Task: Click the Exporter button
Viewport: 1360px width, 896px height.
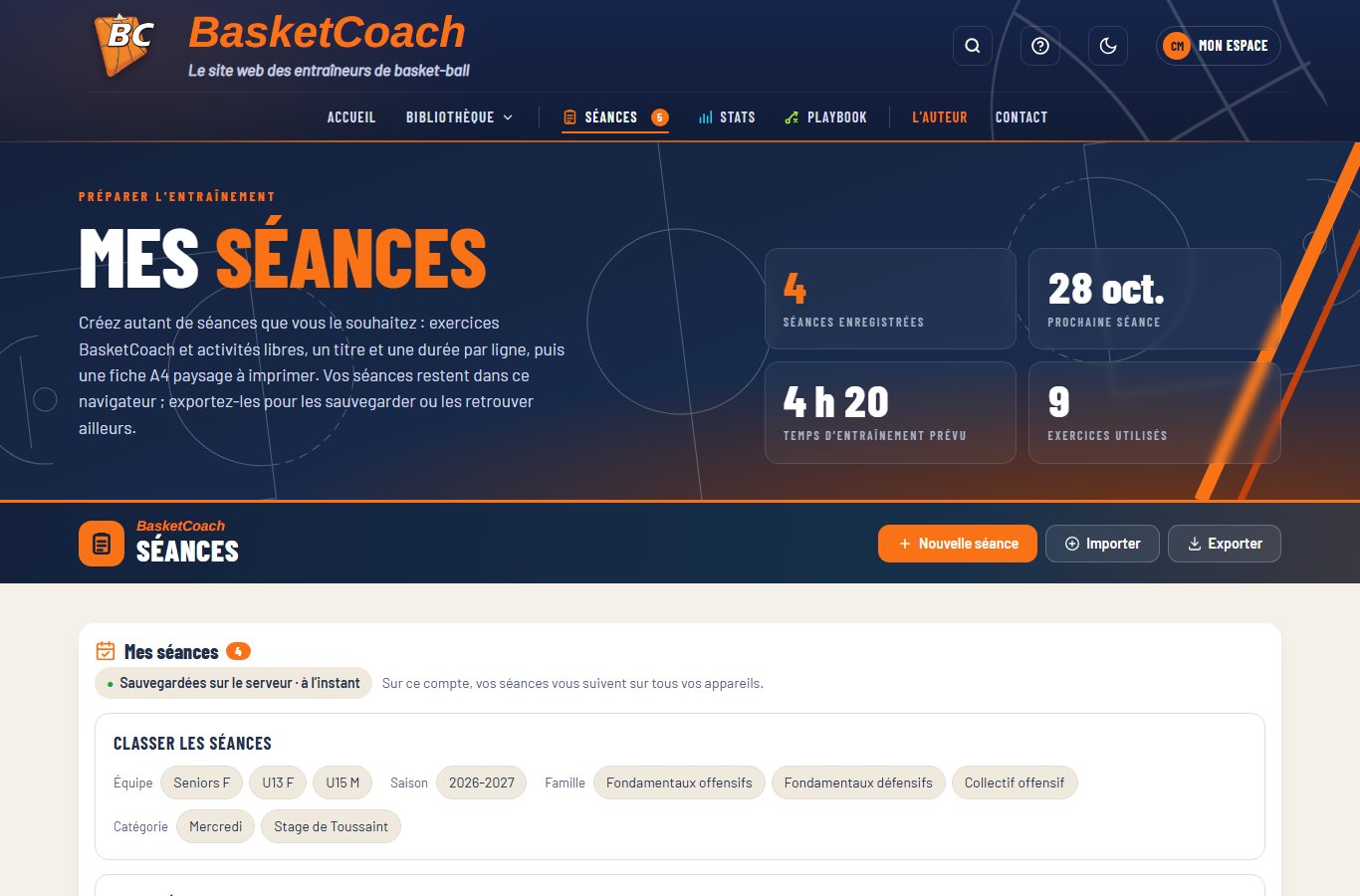Action: (1225, 544)
